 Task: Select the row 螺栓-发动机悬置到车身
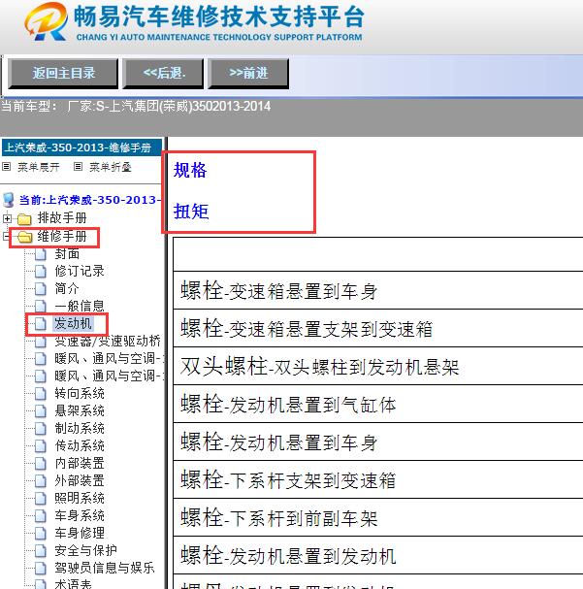click(378, 442)
